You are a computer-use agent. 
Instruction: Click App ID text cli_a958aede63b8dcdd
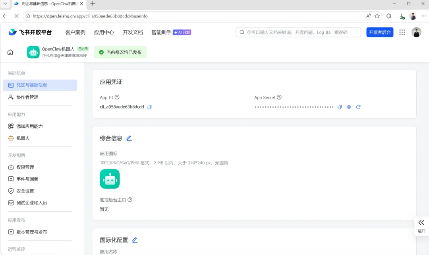coord(122,107)
